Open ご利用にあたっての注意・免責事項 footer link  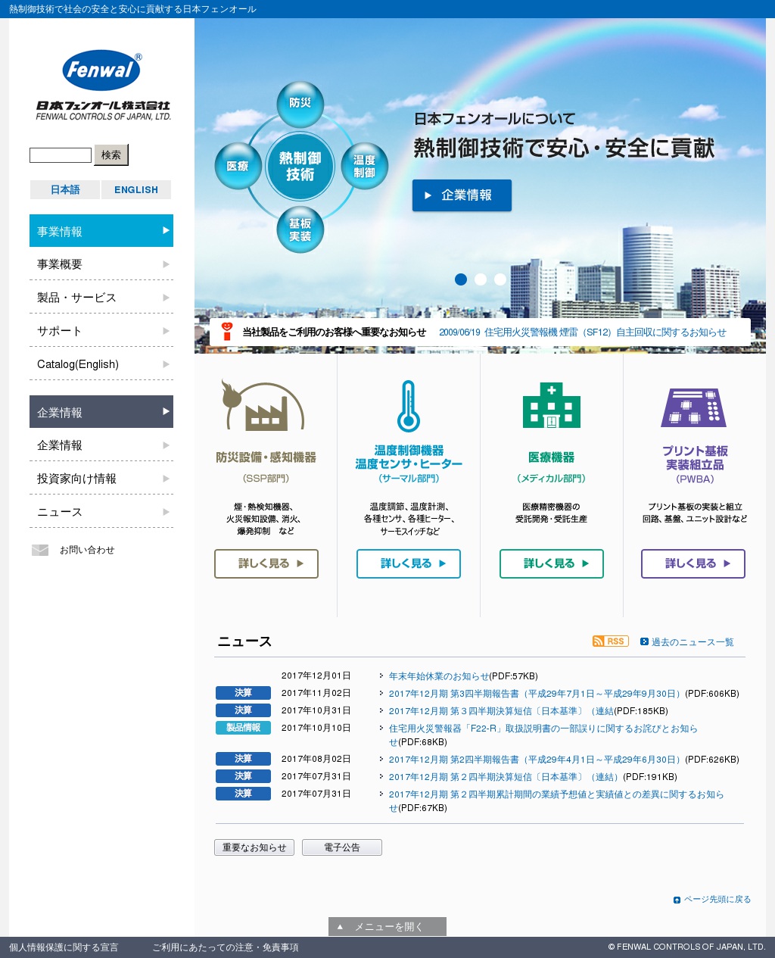(226, 947)
